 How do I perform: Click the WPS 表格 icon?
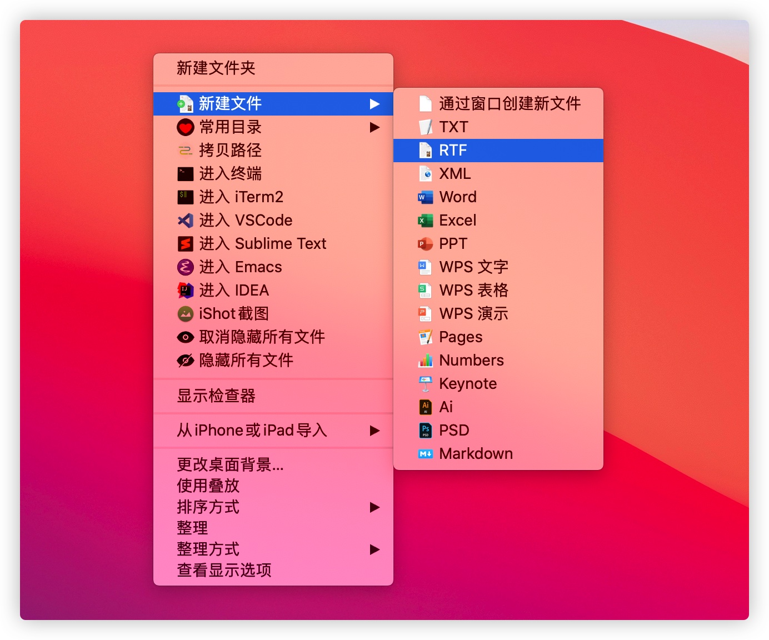point(425,291)
